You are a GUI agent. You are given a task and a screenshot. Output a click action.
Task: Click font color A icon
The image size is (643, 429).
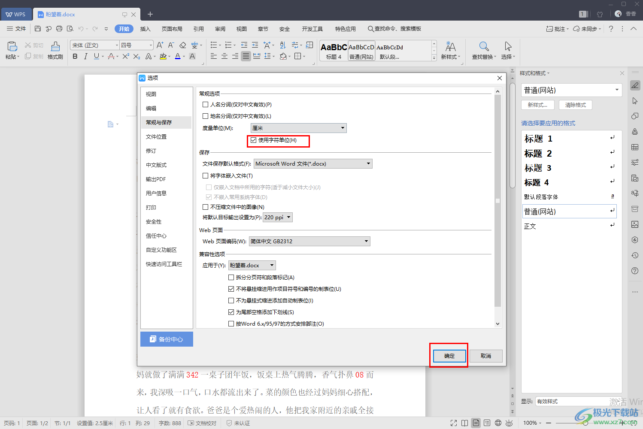178,56
